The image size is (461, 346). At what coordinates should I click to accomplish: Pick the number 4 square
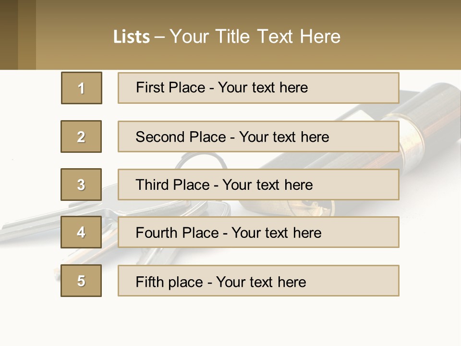click(x=81, y=232)
